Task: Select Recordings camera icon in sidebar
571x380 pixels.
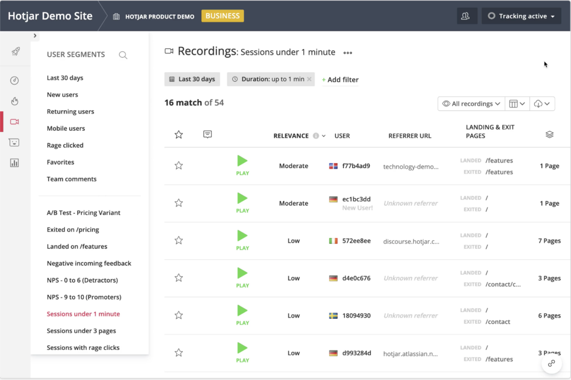Action: click(14, 122)
